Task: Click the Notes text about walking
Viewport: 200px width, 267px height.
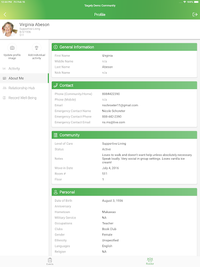Action: [x=147, y=159]
